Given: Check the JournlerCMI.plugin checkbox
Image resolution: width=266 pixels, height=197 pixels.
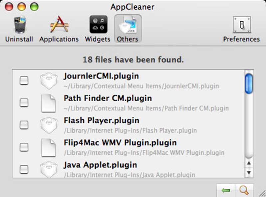Looking at the screenshot, I should (24, 81).
